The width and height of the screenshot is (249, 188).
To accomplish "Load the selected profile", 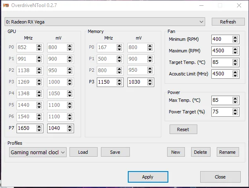I will tap(84, 152).
